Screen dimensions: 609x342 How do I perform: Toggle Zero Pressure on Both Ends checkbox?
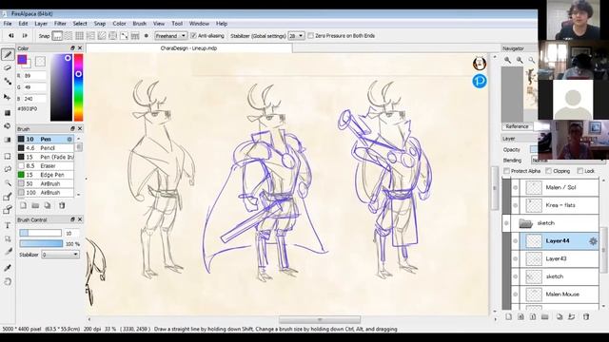coord(311,36)
